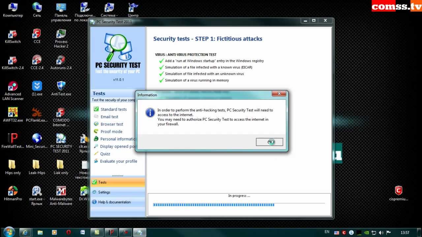The image size is (422, 237).
Task: Select the AWFT32.exe desktop icon
Action: point(13,115)
